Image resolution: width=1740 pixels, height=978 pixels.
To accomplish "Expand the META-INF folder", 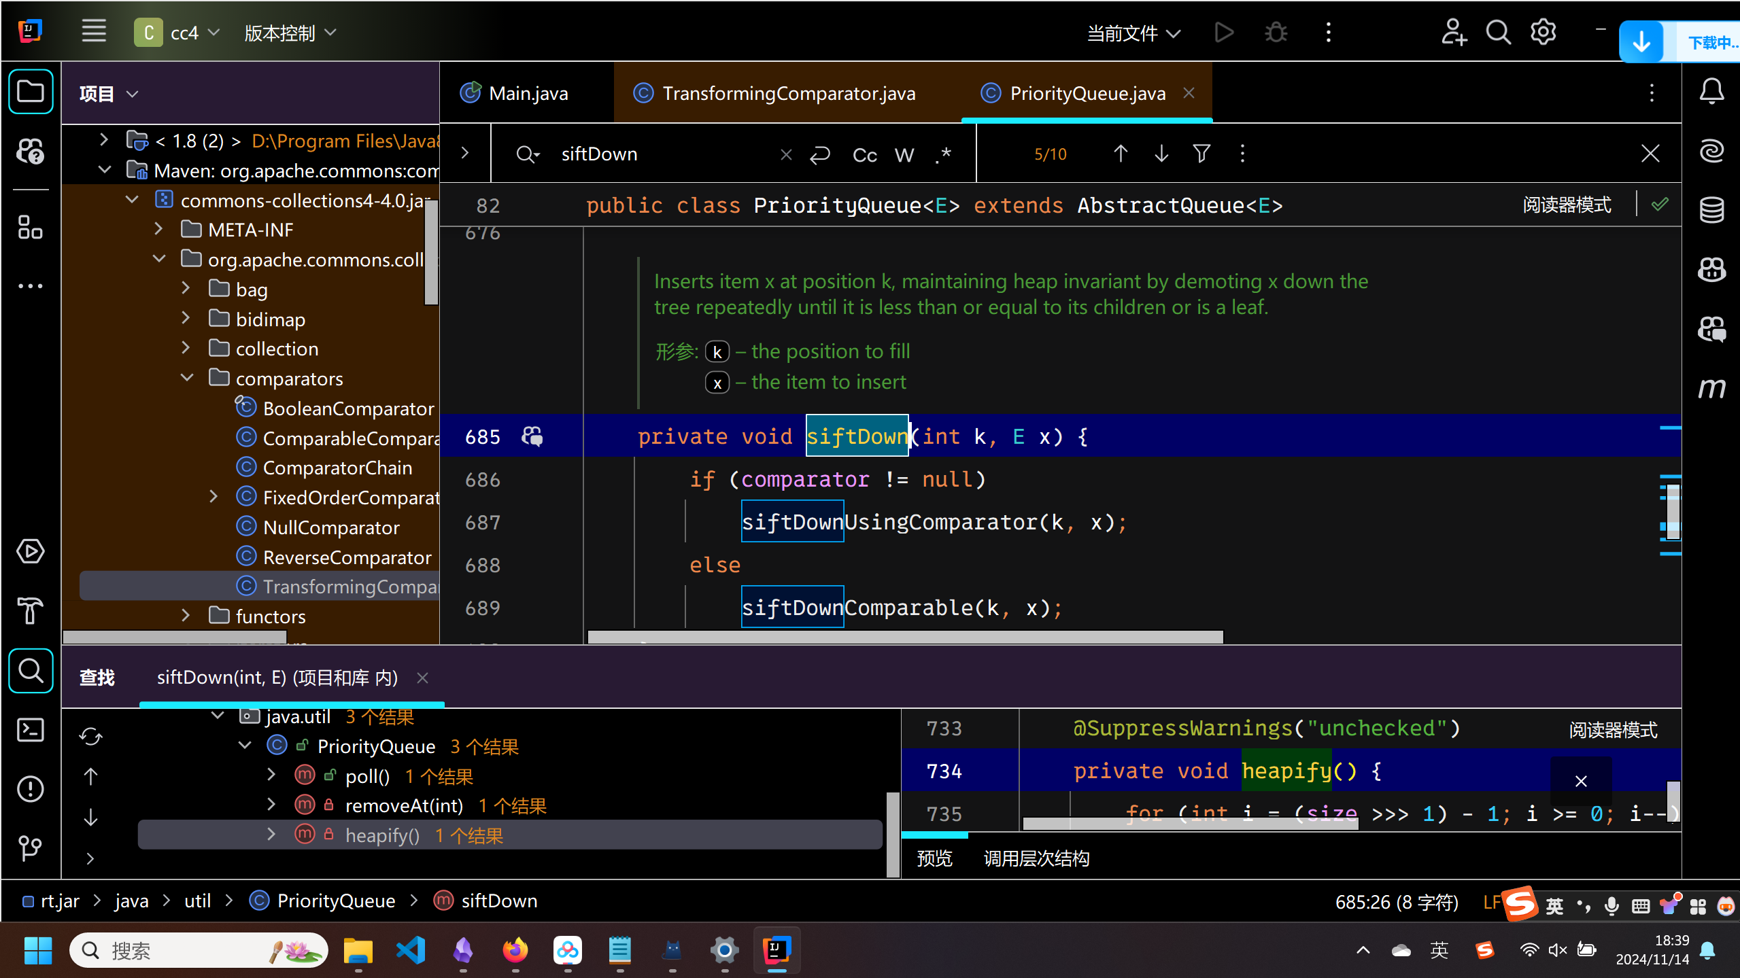I will [158, 229].
